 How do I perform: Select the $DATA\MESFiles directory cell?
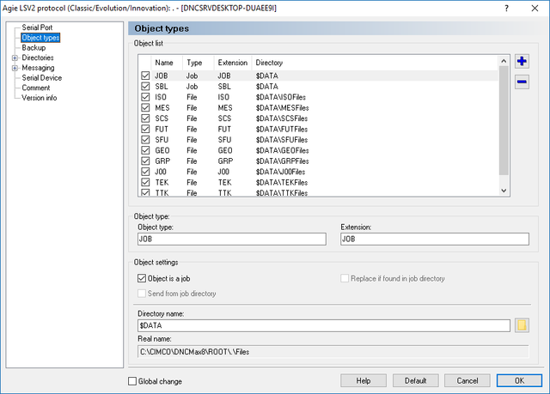point(282,107)
